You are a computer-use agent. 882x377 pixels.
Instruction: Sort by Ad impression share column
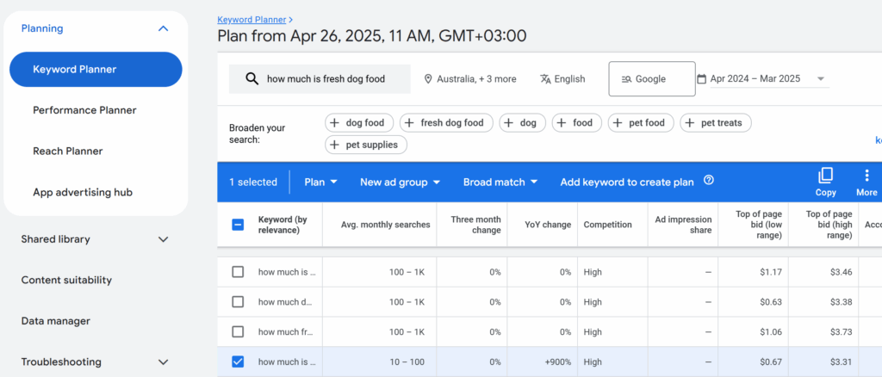683,225
